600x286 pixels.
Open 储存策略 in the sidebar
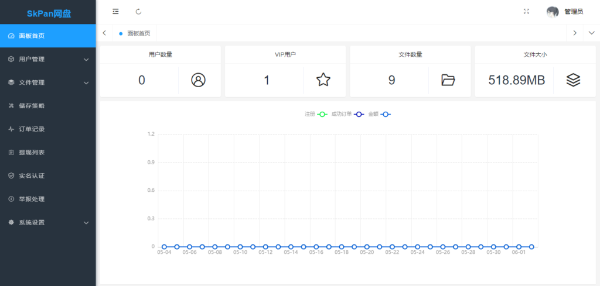pos(32,106)
